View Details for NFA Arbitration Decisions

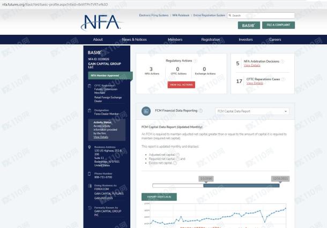pos(252,65)
